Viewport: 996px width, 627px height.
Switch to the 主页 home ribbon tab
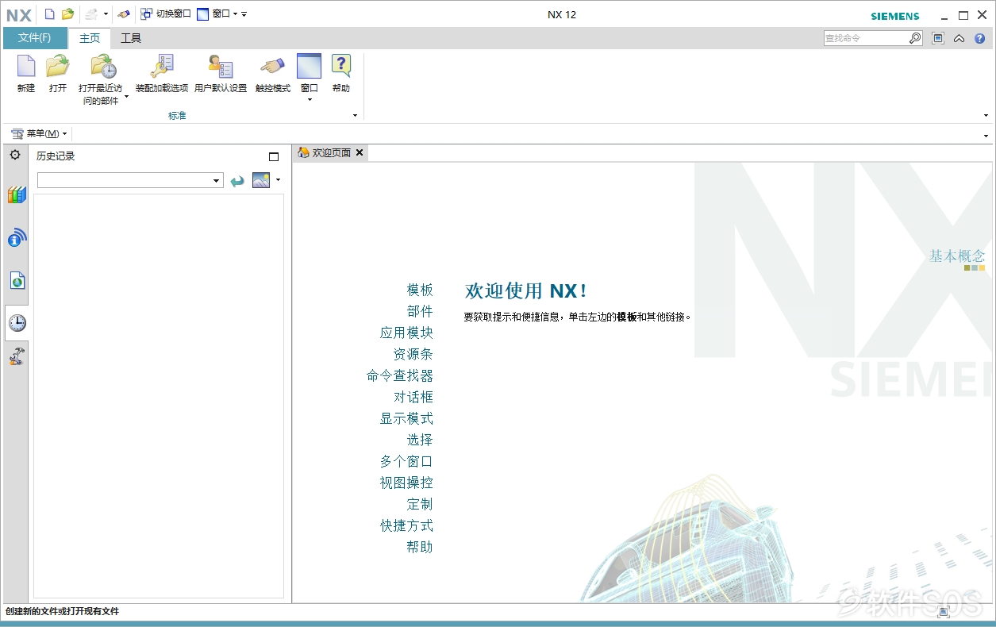click(90, 38)
